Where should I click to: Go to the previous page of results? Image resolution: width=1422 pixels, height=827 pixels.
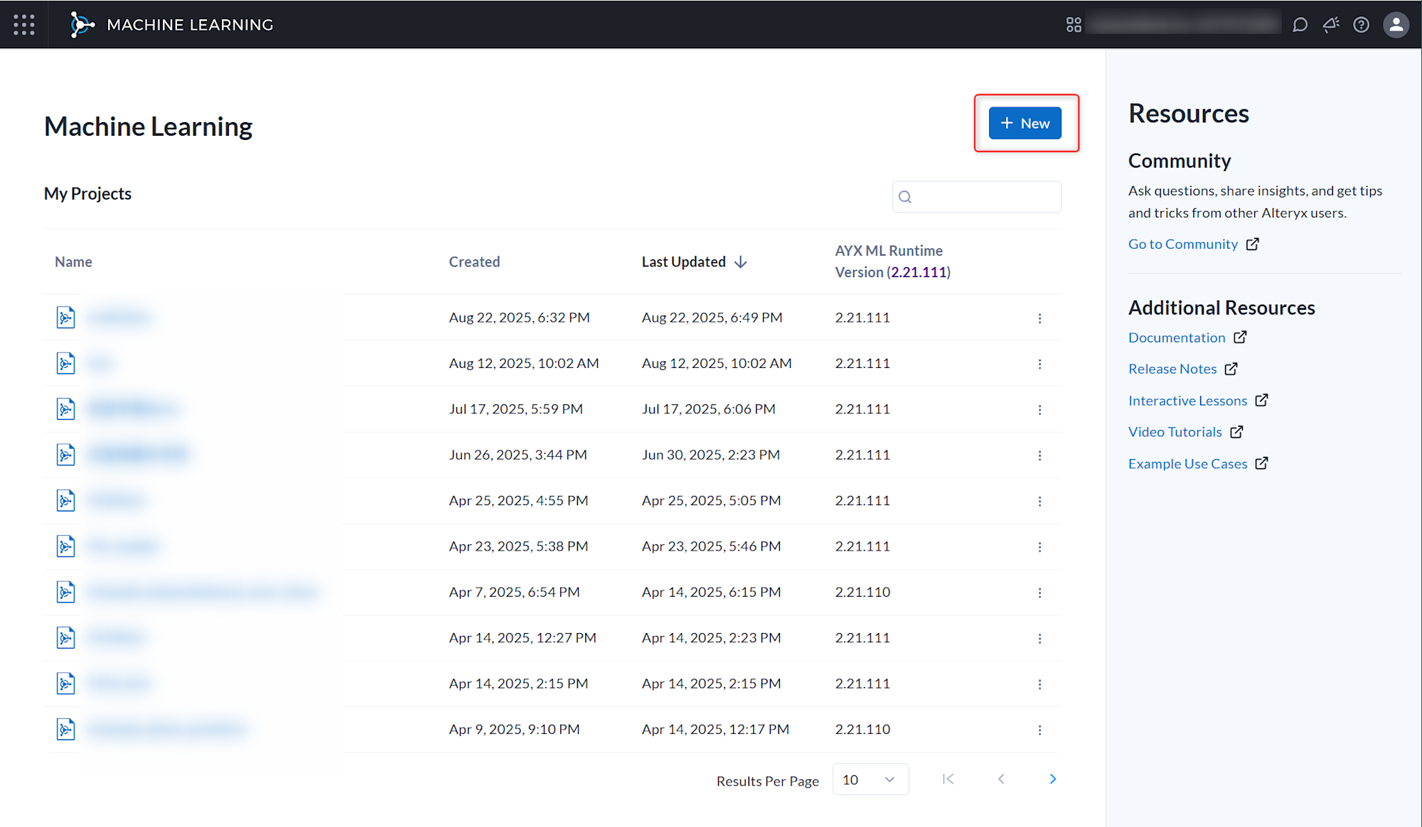tap(1001, 779)
